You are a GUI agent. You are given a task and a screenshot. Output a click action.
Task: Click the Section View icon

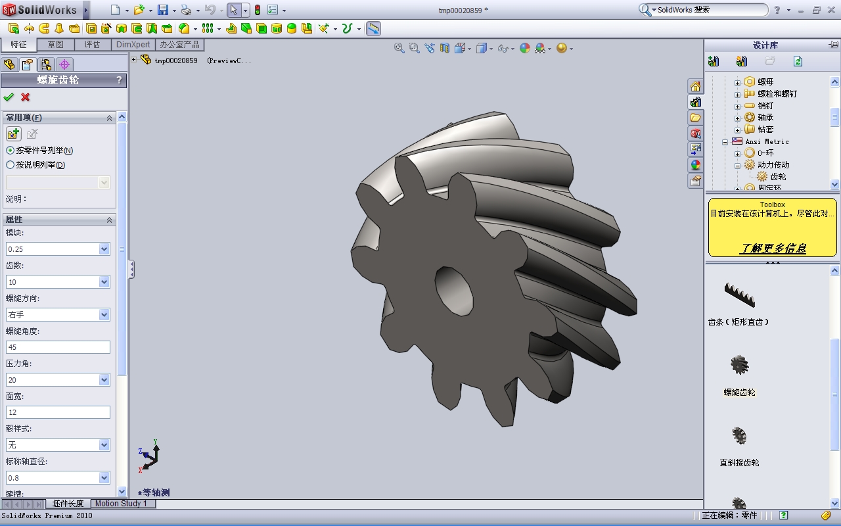445,48
